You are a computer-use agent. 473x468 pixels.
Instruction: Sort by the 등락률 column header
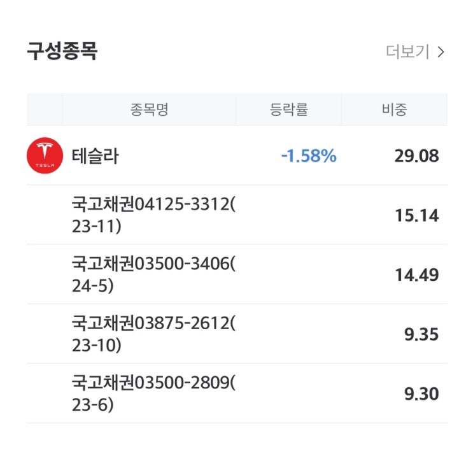[288, 109]
